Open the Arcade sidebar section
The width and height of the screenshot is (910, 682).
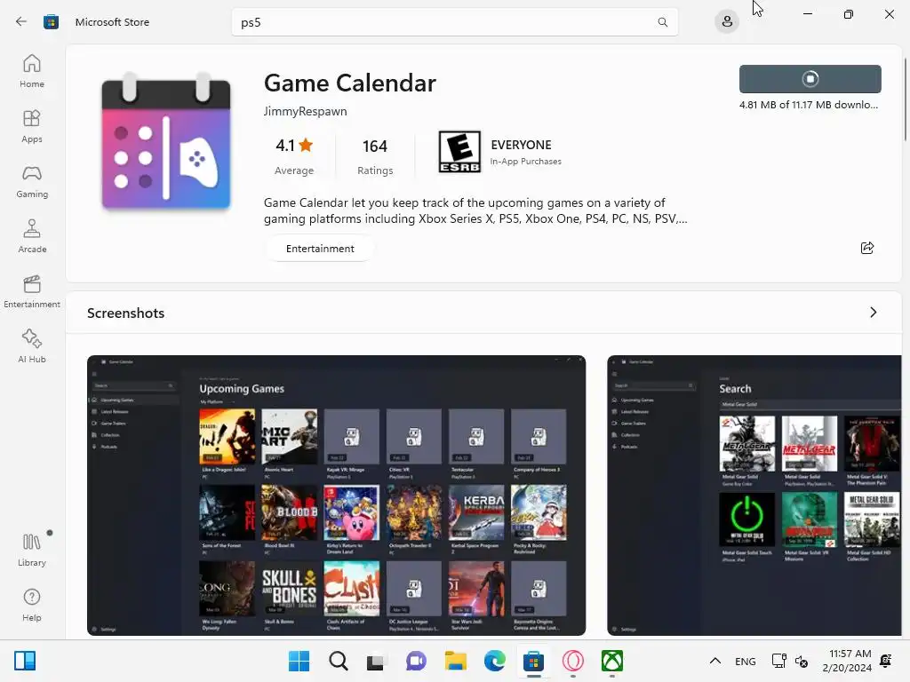(x=32, y=236)
